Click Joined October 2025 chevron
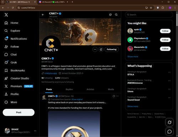The height and width of the screenshot is (137, 178). point(83,73)
